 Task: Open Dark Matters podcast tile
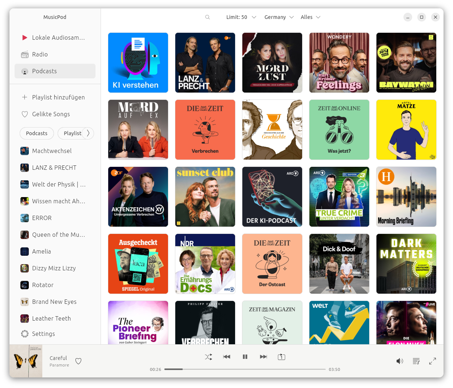(x=406, y=264)
